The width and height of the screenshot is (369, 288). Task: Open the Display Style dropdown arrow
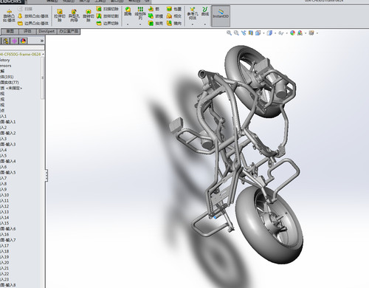coord(275,33)
